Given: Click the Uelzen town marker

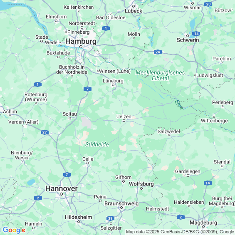Looking at the screenshot, I should click(x=124, y=121).
